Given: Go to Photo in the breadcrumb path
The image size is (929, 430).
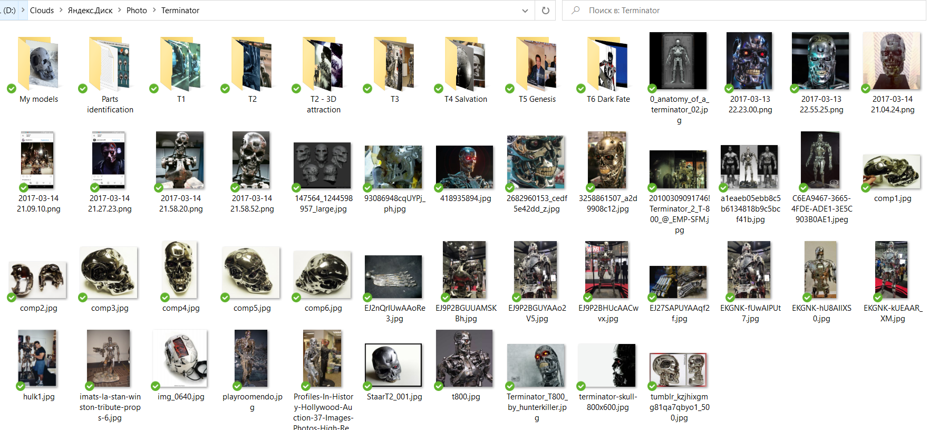Looking at the screenshot, I should [137, 11].
